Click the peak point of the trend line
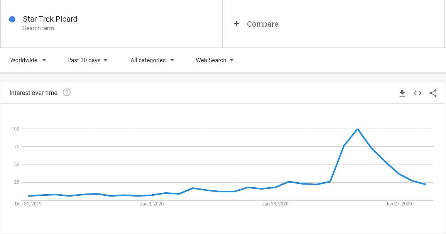The image size is (446, 234). tap(358, 129)
